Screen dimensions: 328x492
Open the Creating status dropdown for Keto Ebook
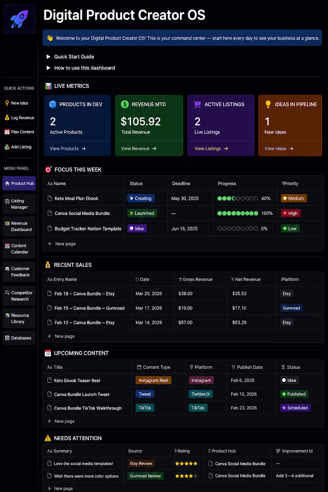(141, 198)
